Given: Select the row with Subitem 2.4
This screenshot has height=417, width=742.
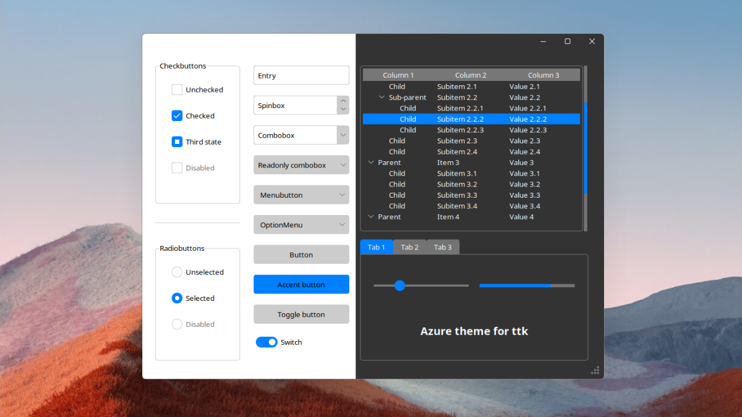Looking at the screenshot, I should click(471, 151).
